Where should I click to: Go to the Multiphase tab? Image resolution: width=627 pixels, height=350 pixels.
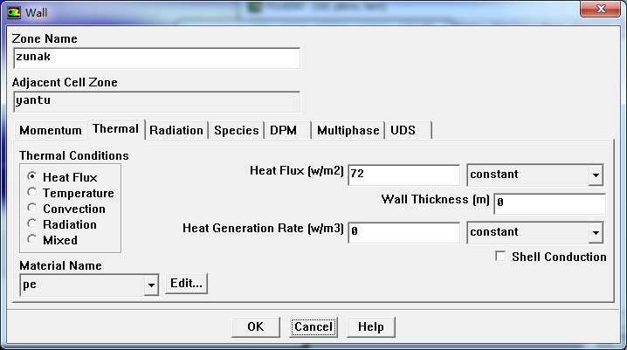click(348, 130)
